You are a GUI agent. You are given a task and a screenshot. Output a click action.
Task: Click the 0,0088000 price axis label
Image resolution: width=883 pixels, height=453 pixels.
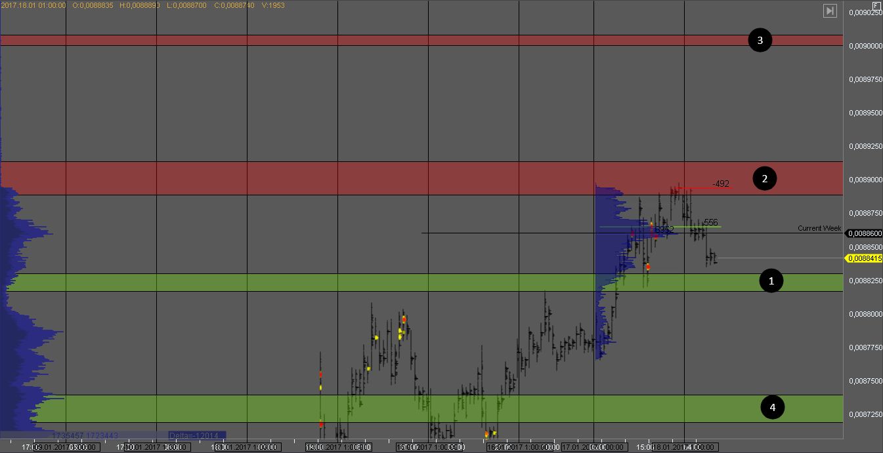(865, 314)
